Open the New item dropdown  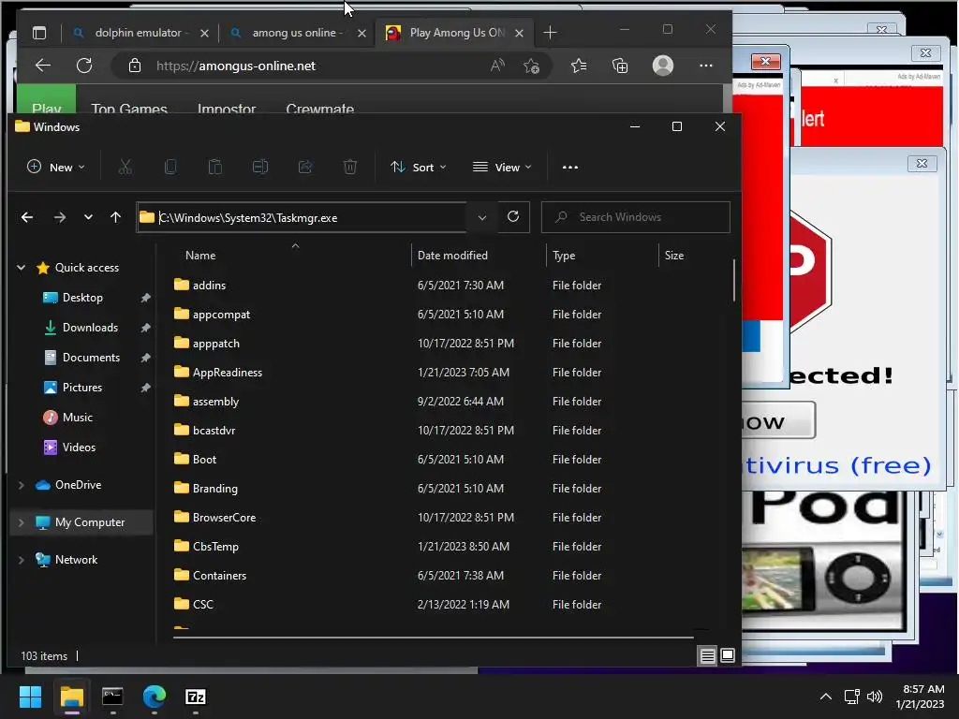pos(55,167)
